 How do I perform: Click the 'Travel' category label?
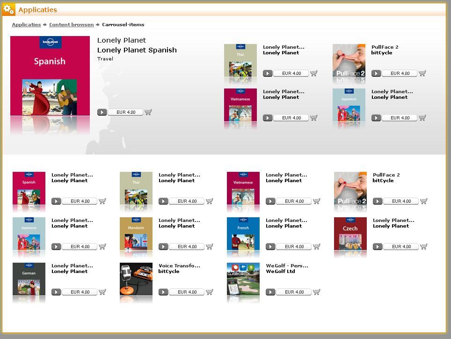click(105, 59)
